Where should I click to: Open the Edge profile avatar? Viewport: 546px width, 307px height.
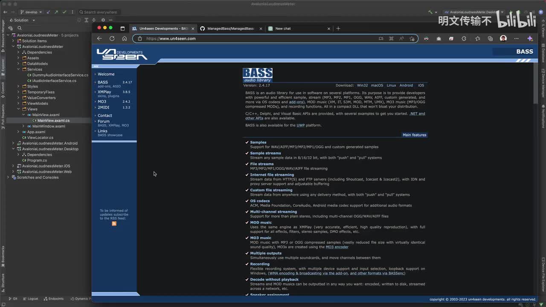[x=503, y=38]
